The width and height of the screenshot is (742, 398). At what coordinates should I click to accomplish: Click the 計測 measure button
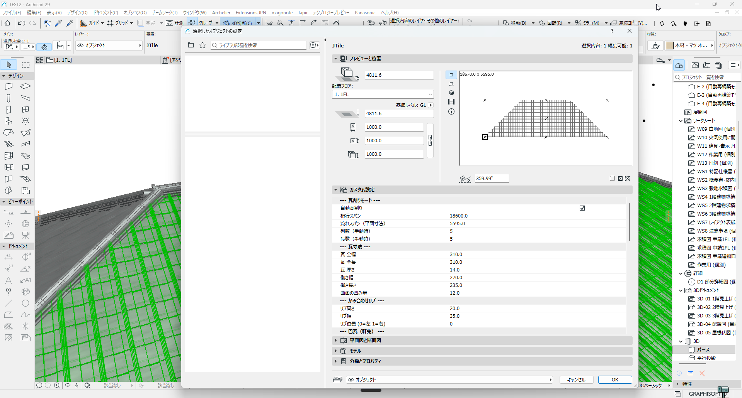click(x=175, y=23)
